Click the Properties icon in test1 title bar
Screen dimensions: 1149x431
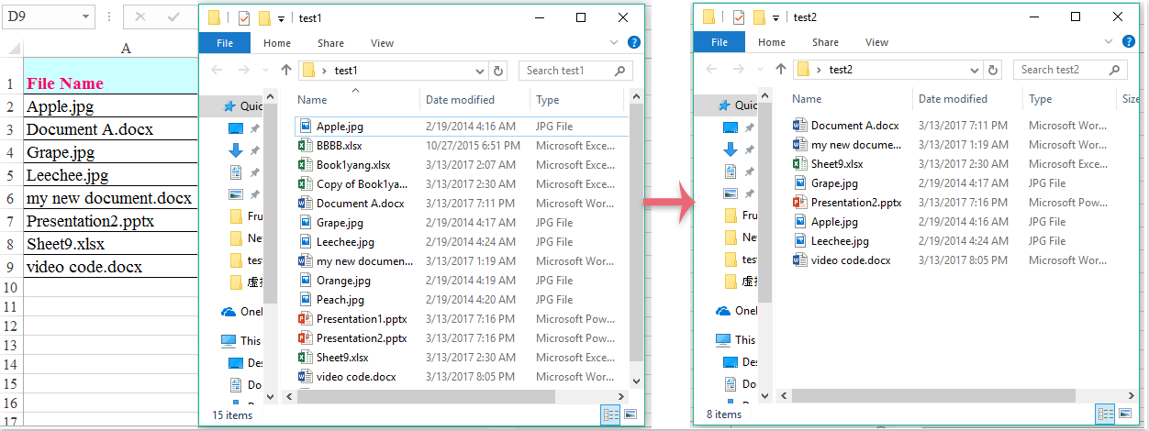[x=244, y=17]
